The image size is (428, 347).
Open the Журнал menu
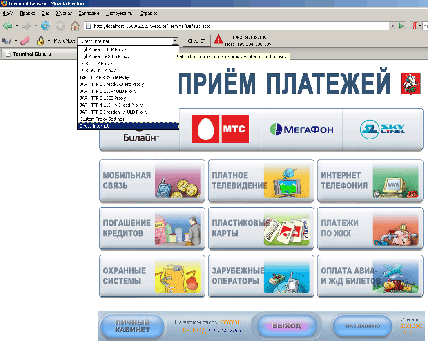pyautogui.click(x=64, y=13)
